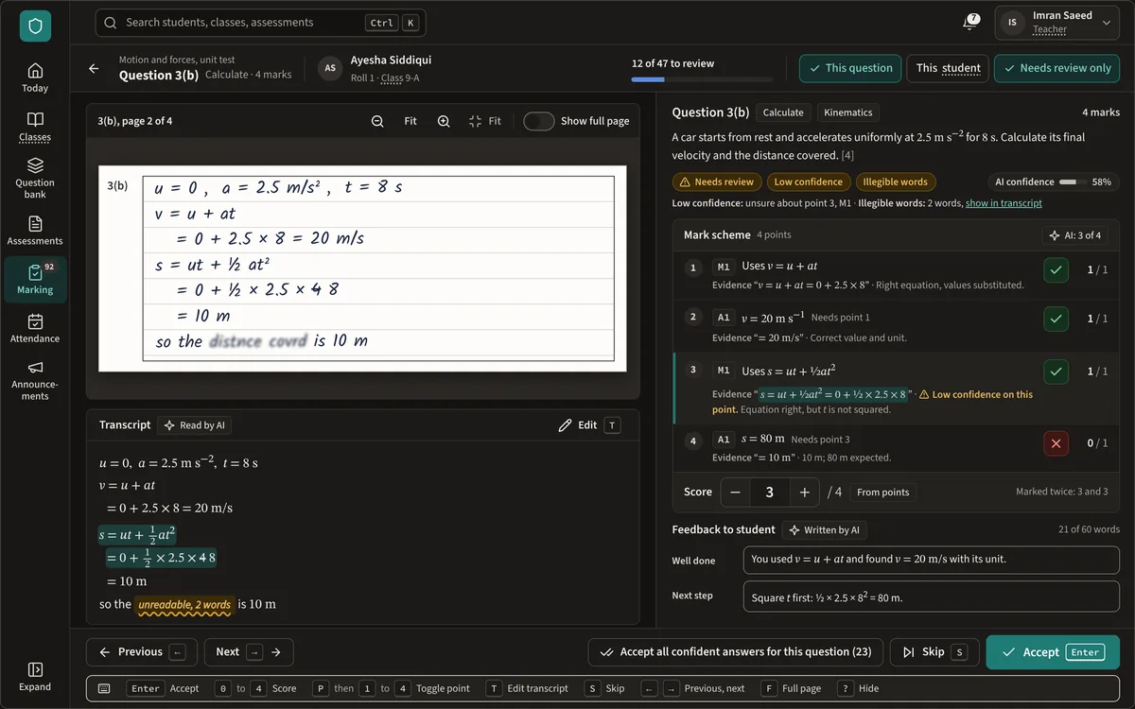Go to Next answer

pyautogui.click(x=248, y=652)
